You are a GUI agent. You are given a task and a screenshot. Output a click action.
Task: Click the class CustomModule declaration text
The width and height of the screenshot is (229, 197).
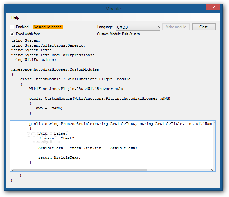(x=75, y=79)
